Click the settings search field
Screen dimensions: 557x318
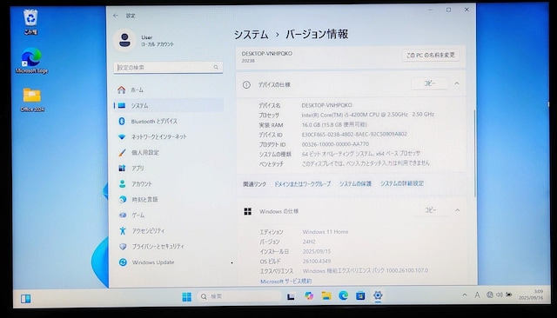tap(168, 68)
